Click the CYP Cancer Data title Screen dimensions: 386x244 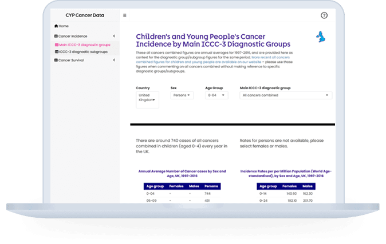(85, 15)
